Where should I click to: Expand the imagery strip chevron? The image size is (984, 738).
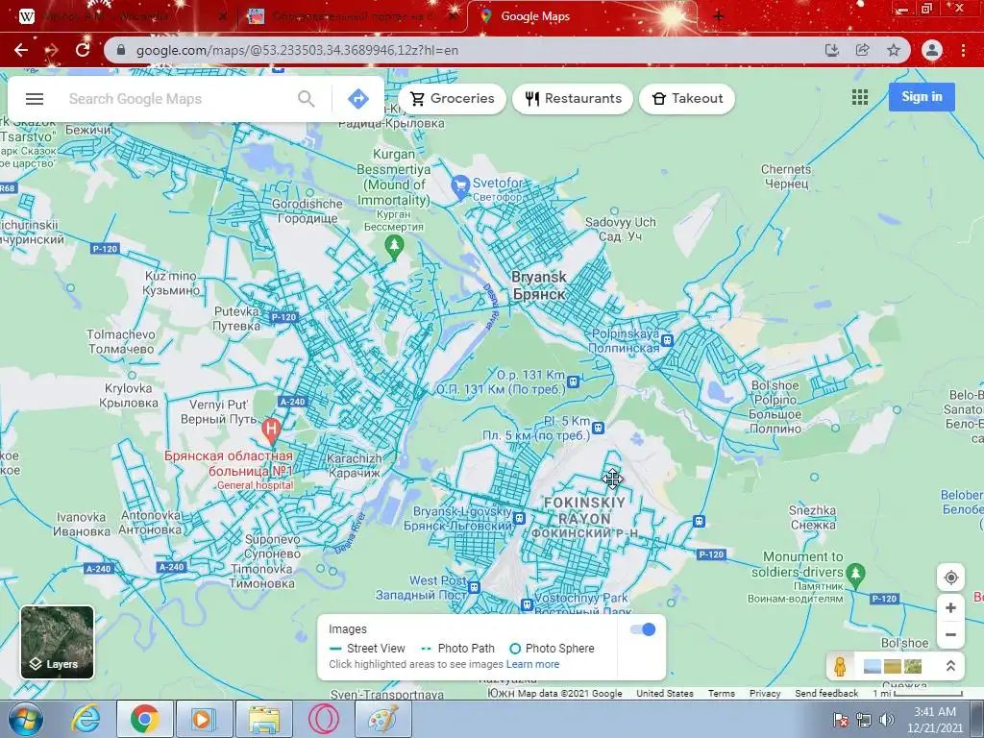click(950, 666)
